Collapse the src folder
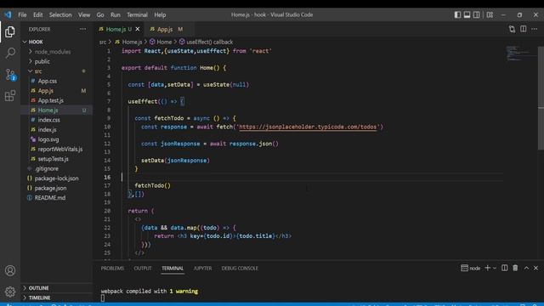 (x=56, y=71)
